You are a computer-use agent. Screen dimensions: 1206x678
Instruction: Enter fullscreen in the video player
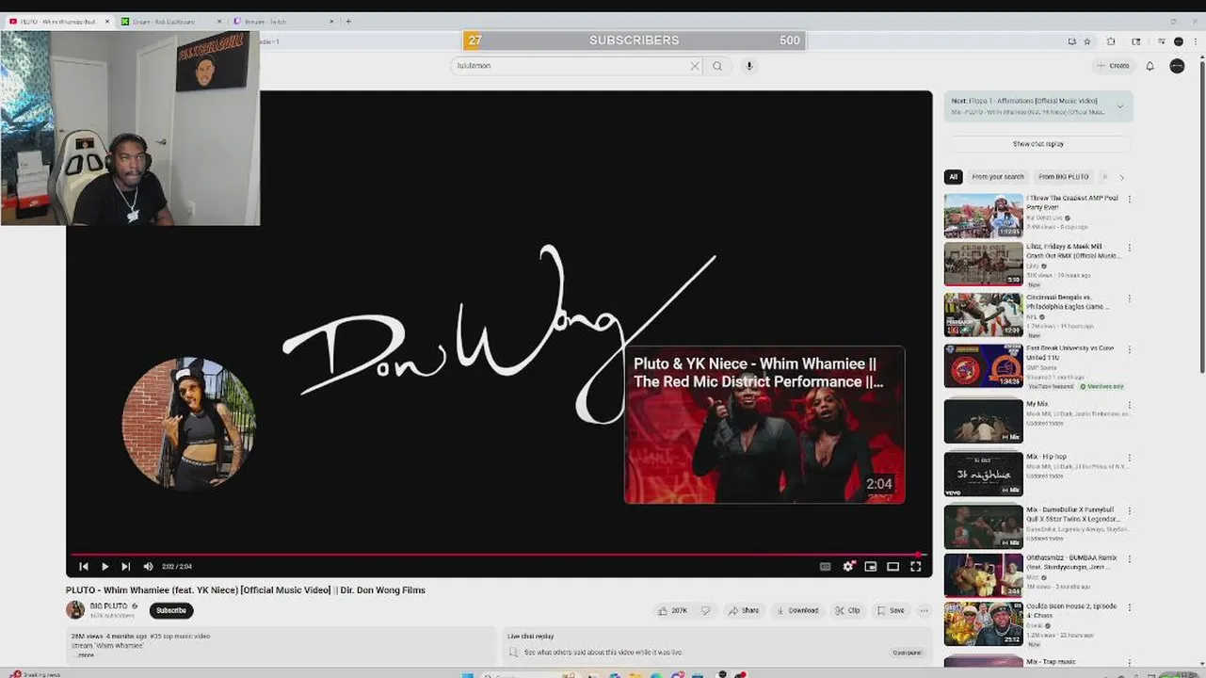coord(915,566)
